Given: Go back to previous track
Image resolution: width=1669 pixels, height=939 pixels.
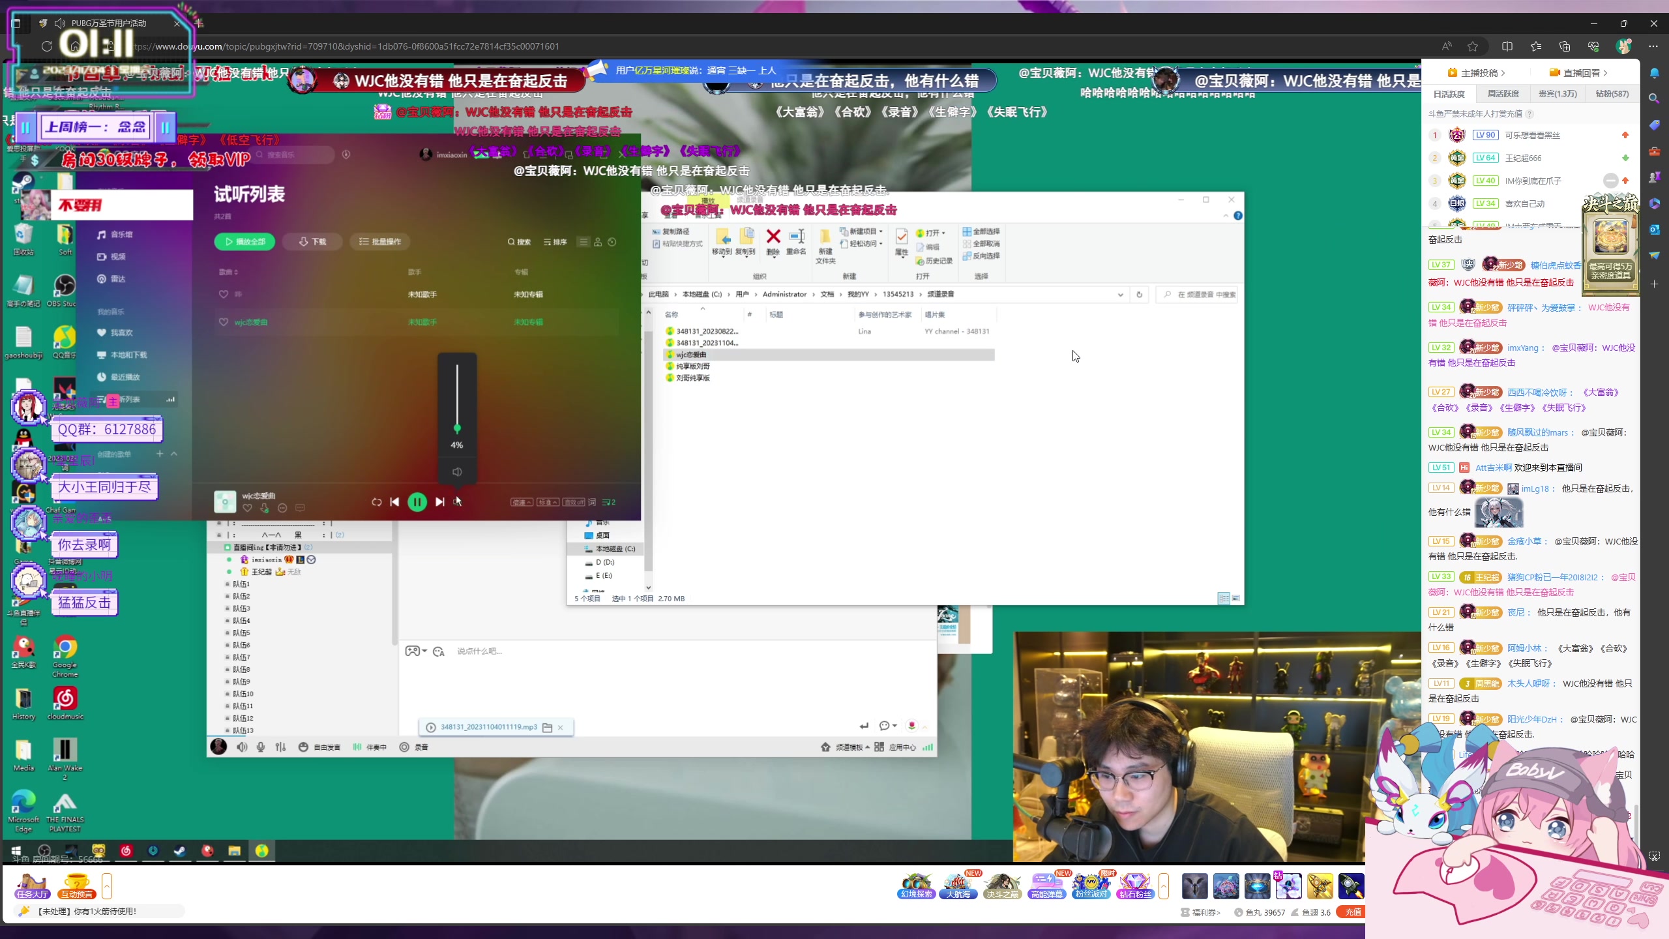Looking at the screenshot, I should coord(394,501).
